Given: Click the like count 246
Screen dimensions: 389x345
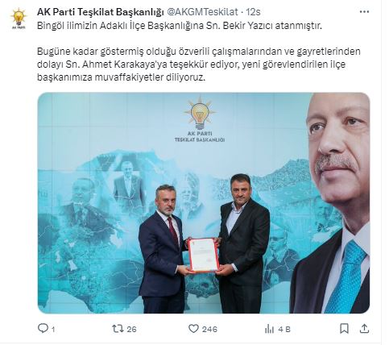Looking at the screenshot, I should click(209, 329).
